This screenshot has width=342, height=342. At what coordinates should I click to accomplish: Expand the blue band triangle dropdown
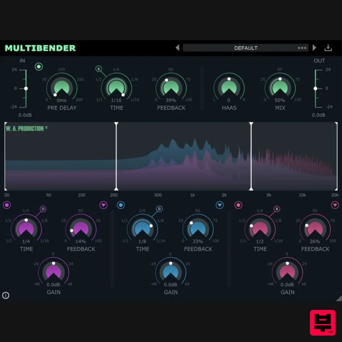tap(220, 205)
